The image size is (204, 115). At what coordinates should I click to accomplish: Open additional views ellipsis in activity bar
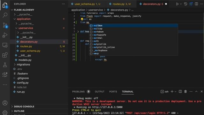pyautogui.click(x=5, y=85)
